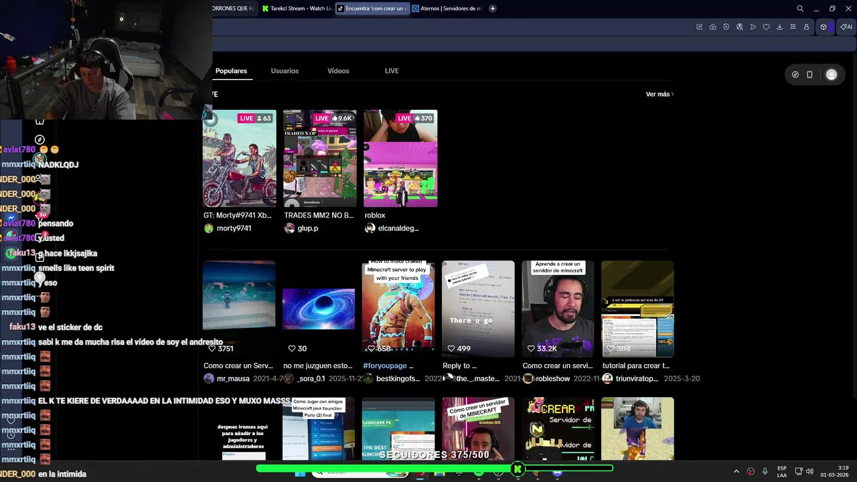Like the video with 33.2K likes

(x=531, y=349)
